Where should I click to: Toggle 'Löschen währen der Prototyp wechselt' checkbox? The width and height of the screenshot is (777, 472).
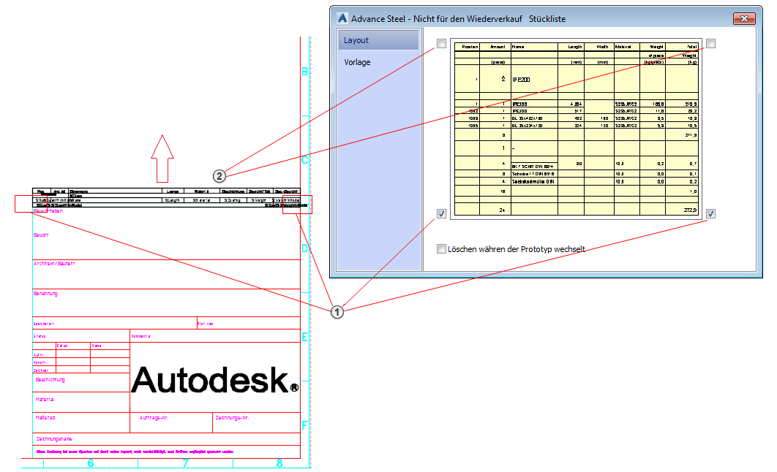click(441, 249)
